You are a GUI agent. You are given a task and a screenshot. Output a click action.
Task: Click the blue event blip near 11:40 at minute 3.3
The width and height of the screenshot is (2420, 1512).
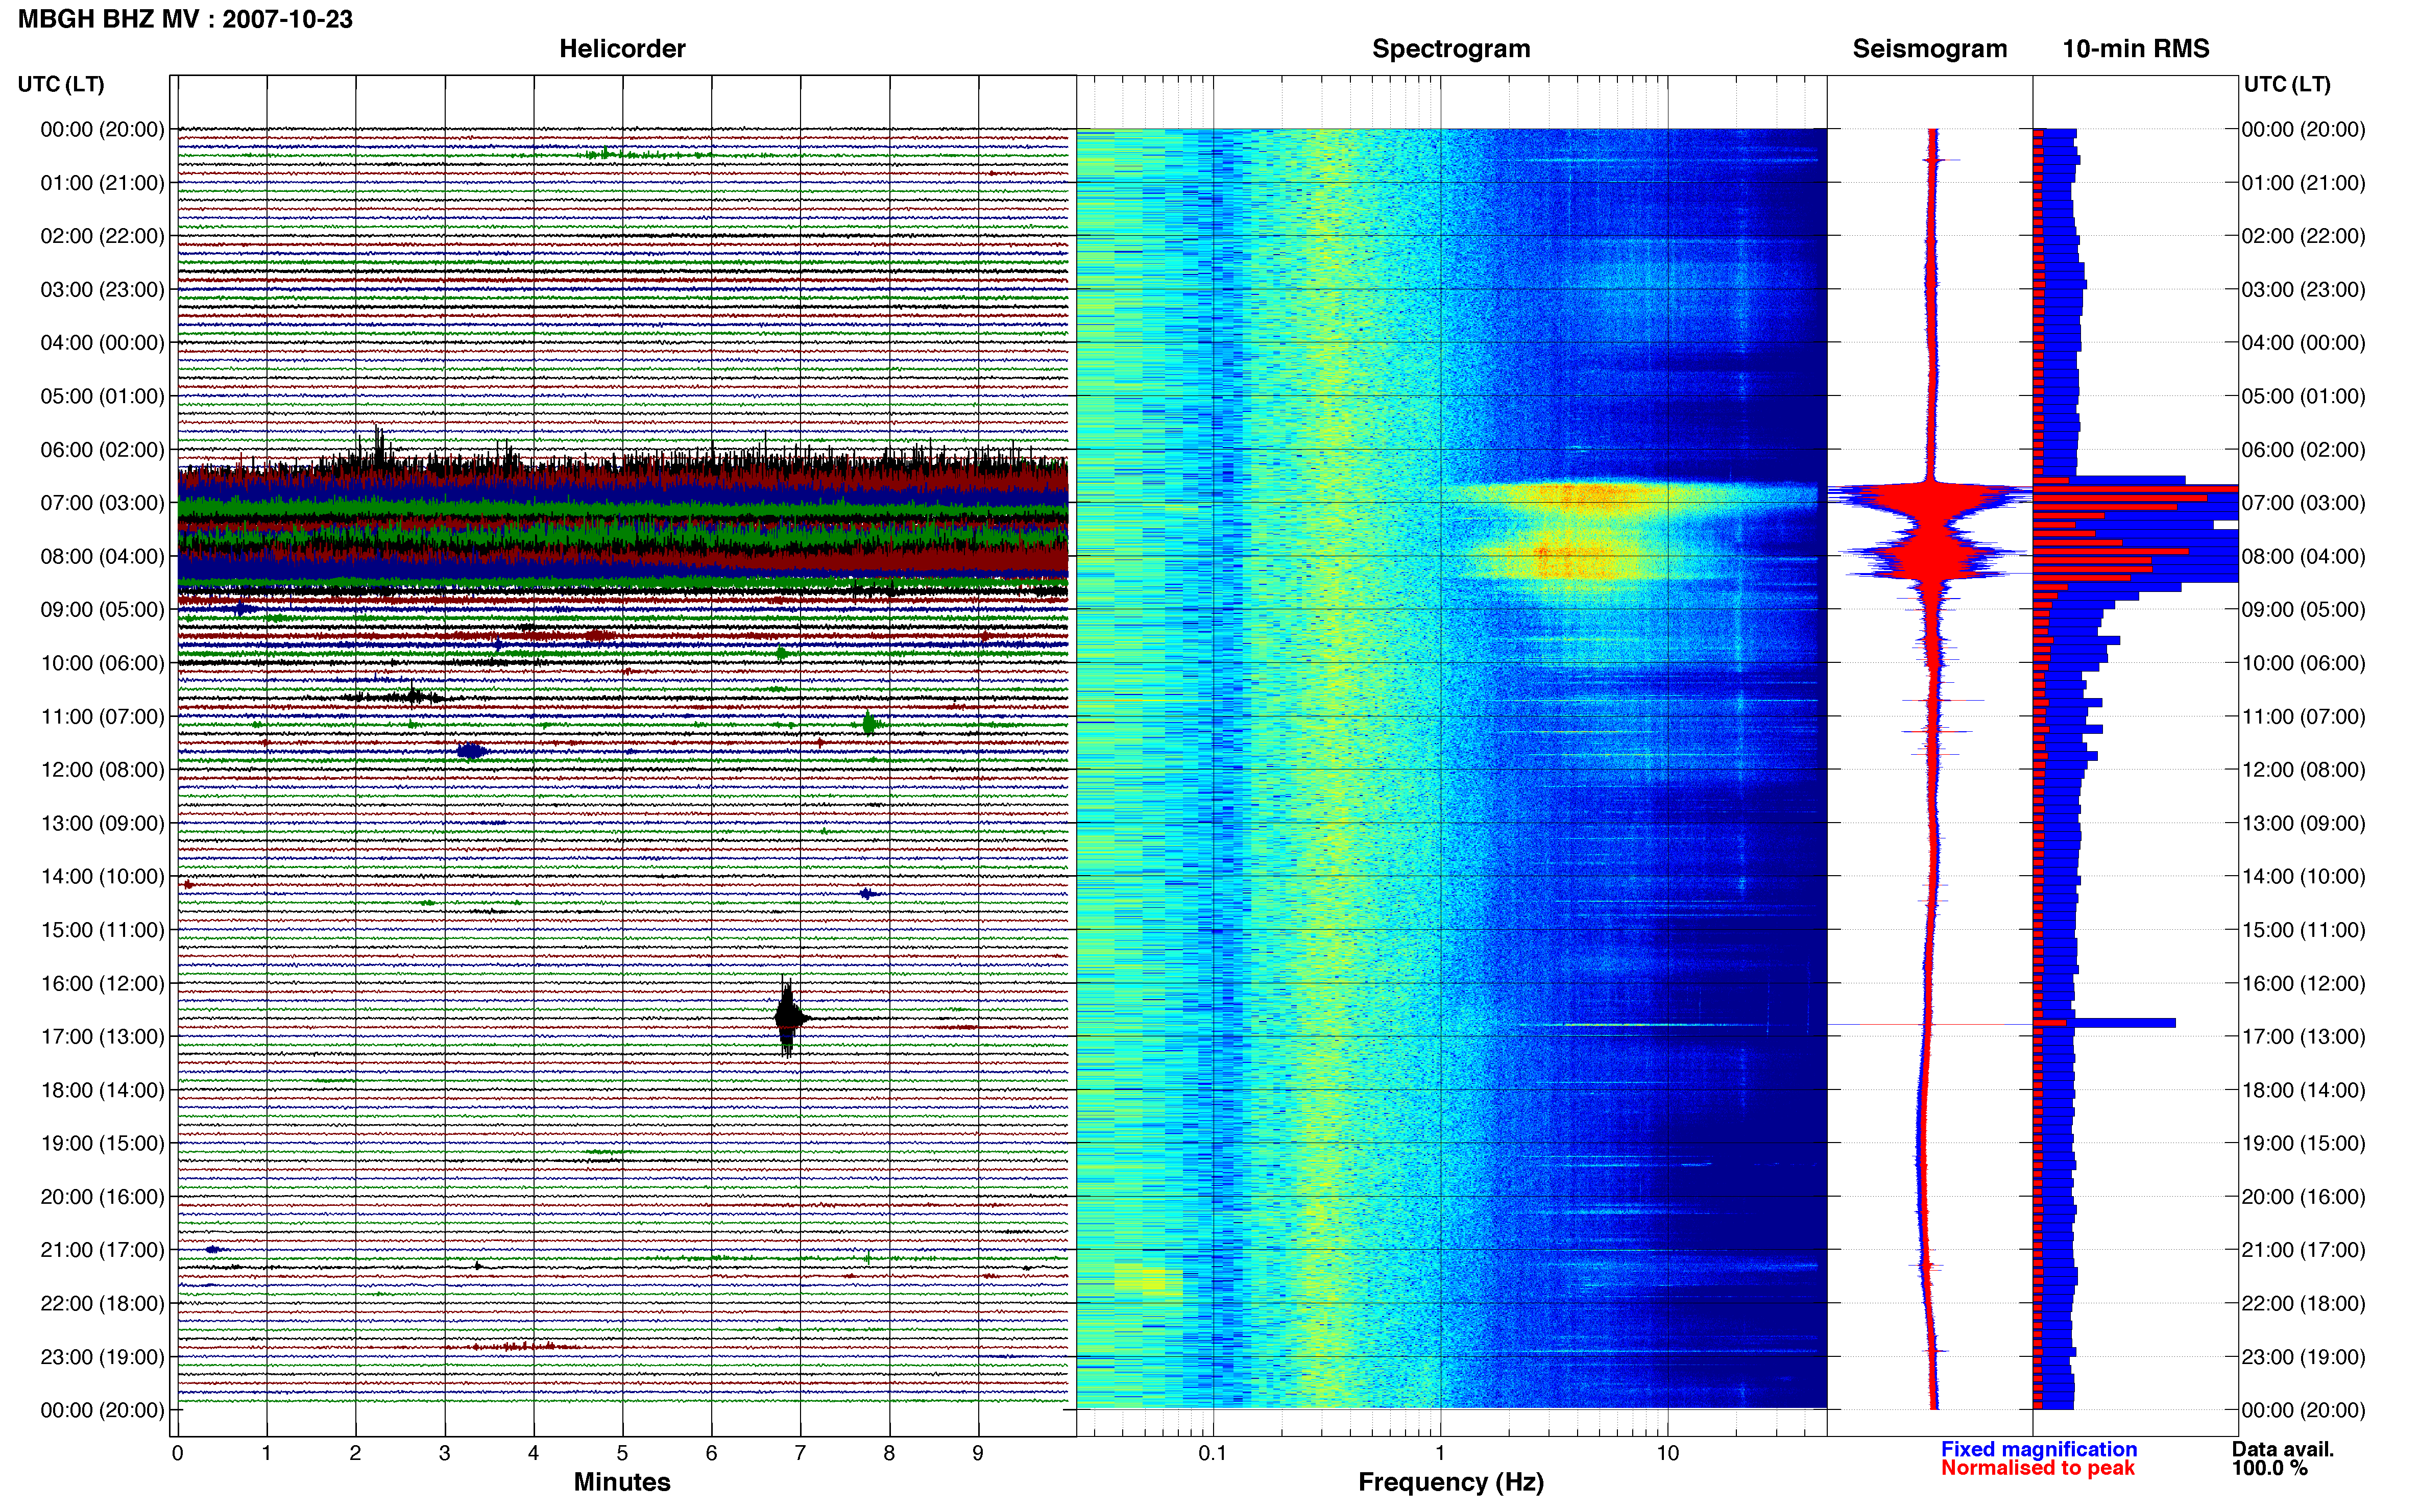coord(471,751)
